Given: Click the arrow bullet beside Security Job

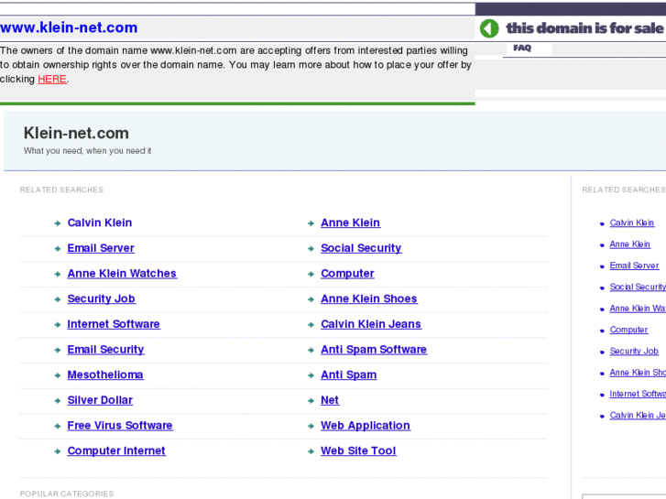Looking at the screenshot, I should 58,299.
